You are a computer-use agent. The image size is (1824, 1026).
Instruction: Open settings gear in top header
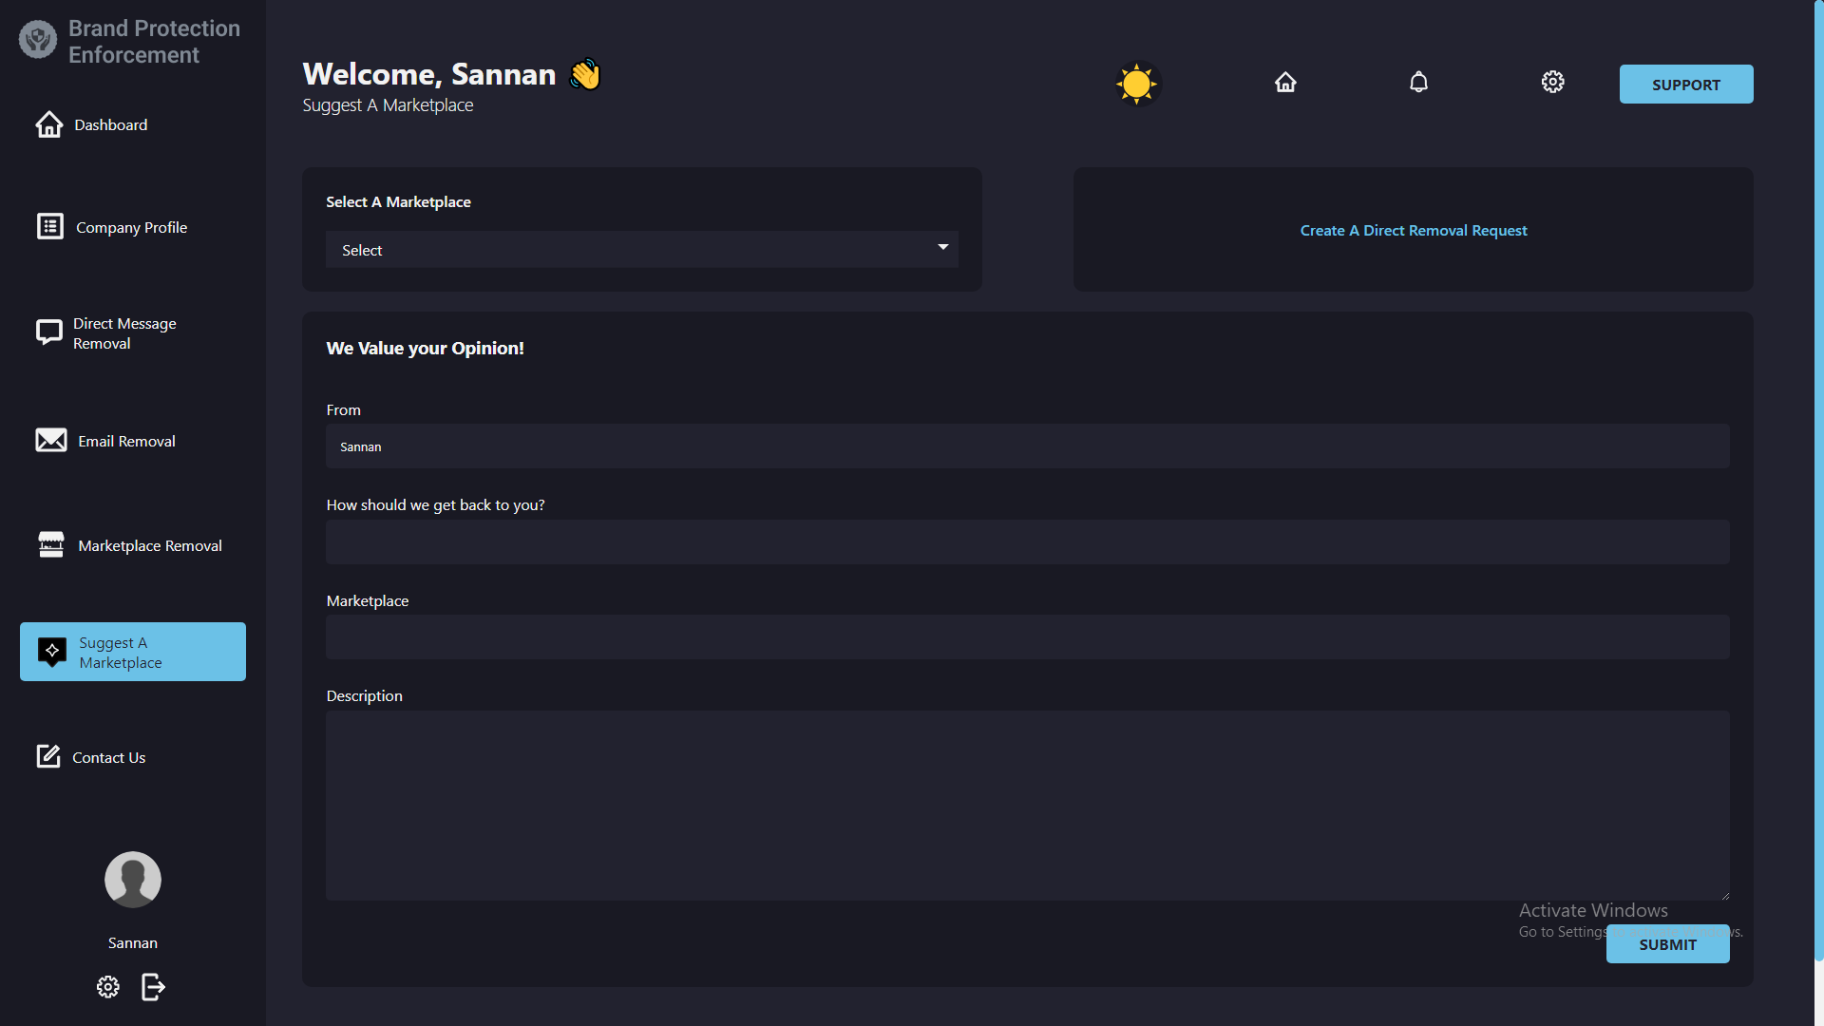pyautogui.click(x=1552, y=83)
